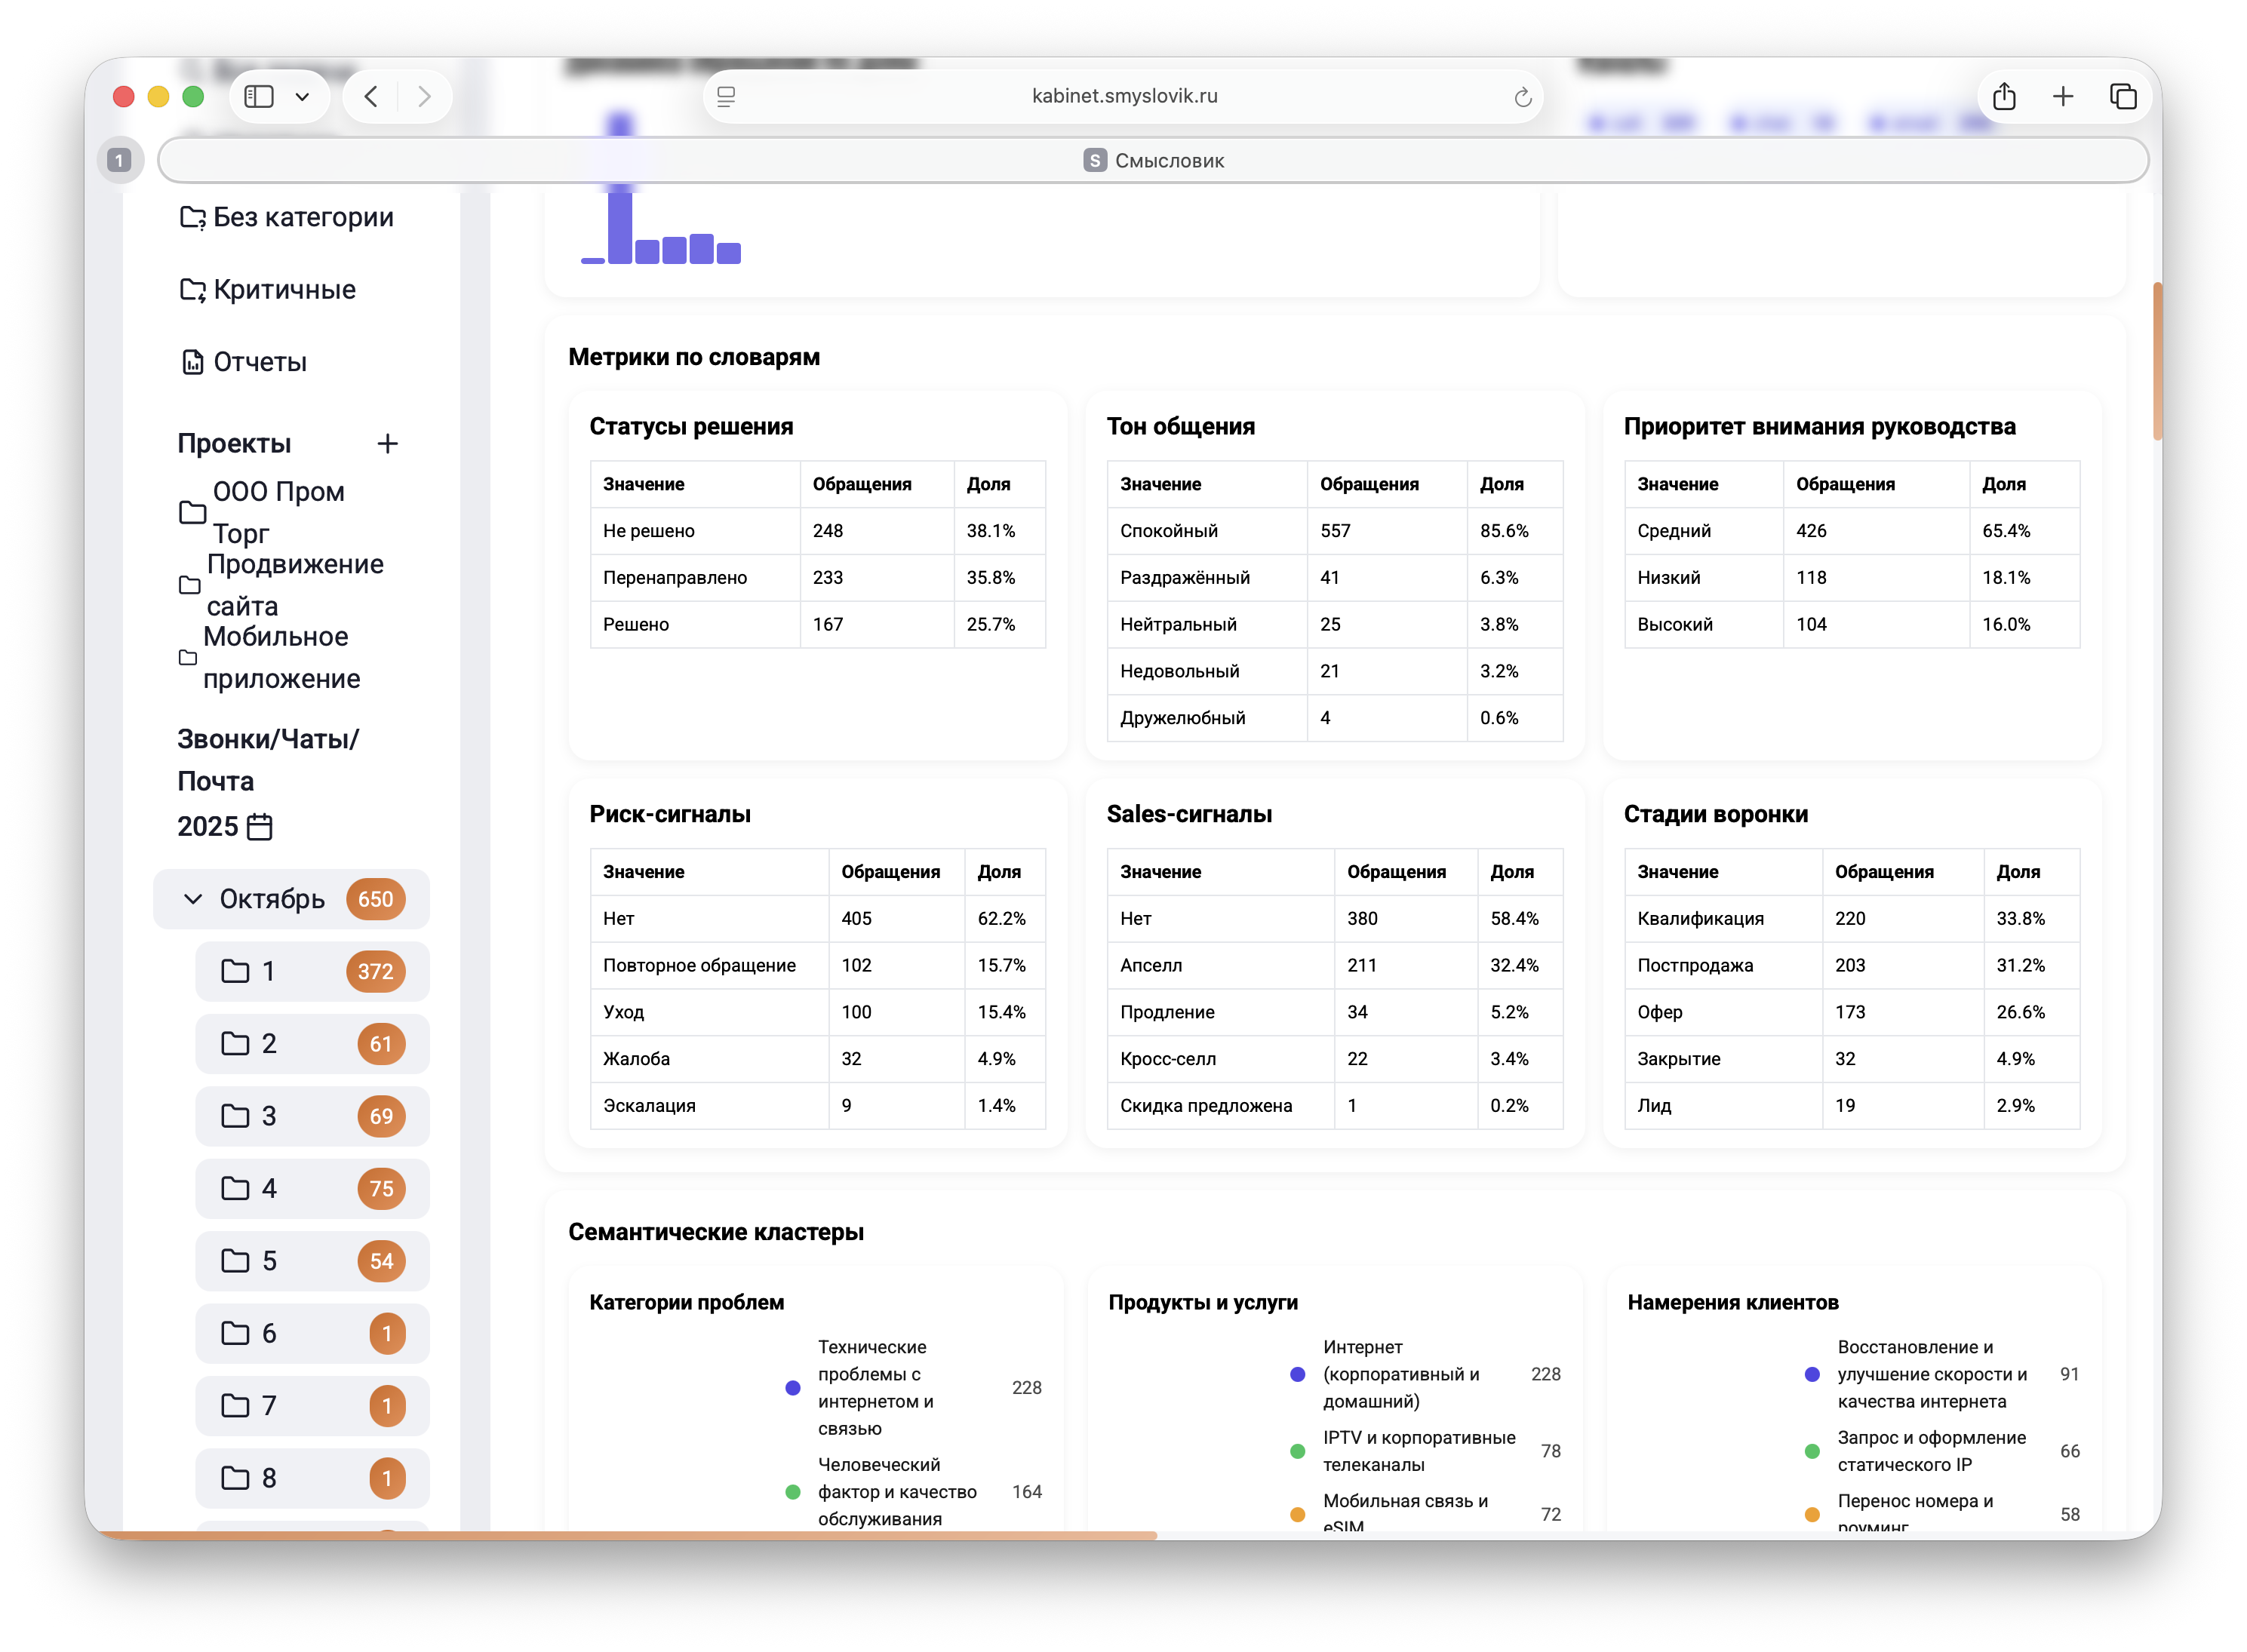
Task: Open page settings icon in address bar
Action: (726, 96)
